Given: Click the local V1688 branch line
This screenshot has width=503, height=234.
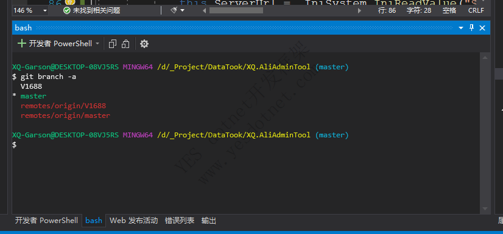Looking at the screenshot, I should (32, 86).
